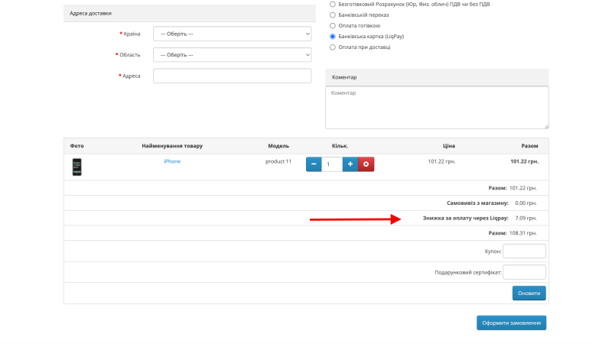
Task: Click the Самовивіз з магазину label
Action: pyautogui.click(x=477, y=203)
